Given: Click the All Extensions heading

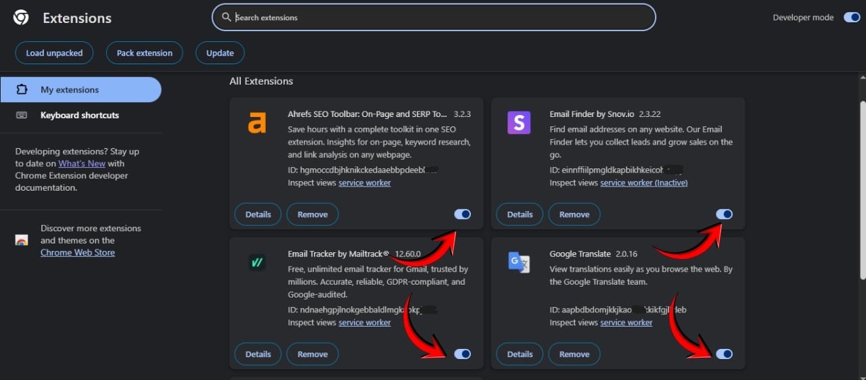Looking at the screenshot, I should (261, 81).
